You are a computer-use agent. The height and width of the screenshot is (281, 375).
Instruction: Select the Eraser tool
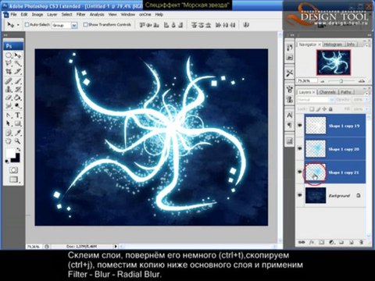9,98
